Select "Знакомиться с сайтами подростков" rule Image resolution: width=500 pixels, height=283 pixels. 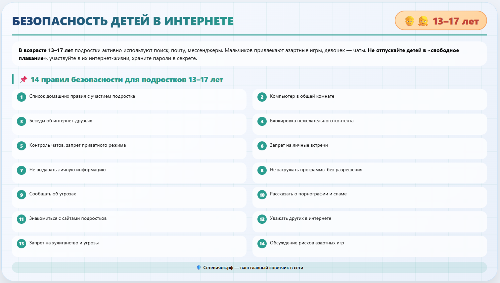[129, 222]
